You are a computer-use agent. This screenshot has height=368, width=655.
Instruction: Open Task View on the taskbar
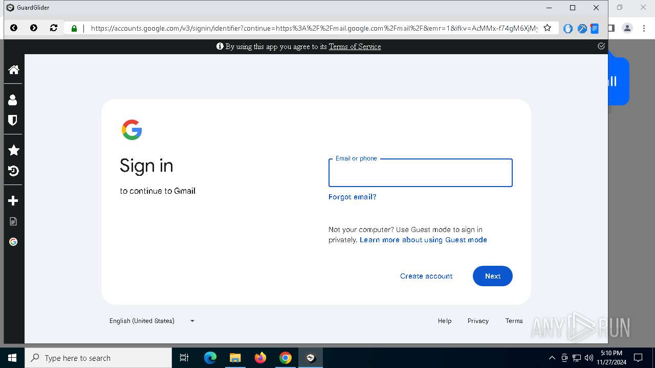[184, 358]
